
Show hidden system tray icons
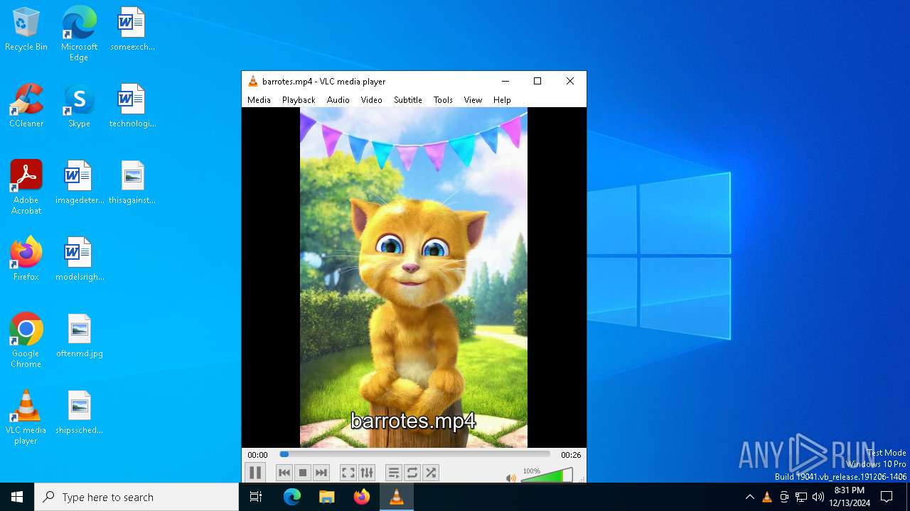point(749,497)
